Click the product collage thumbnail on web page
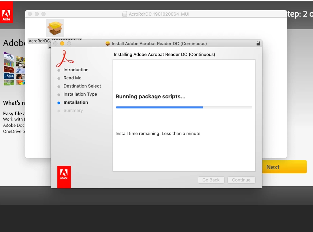 14,68
